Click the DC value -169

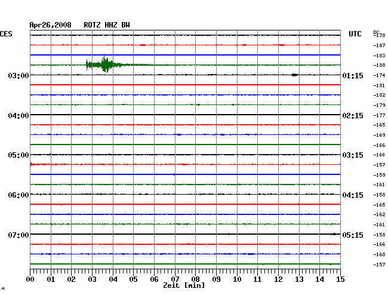pos(379,135)
